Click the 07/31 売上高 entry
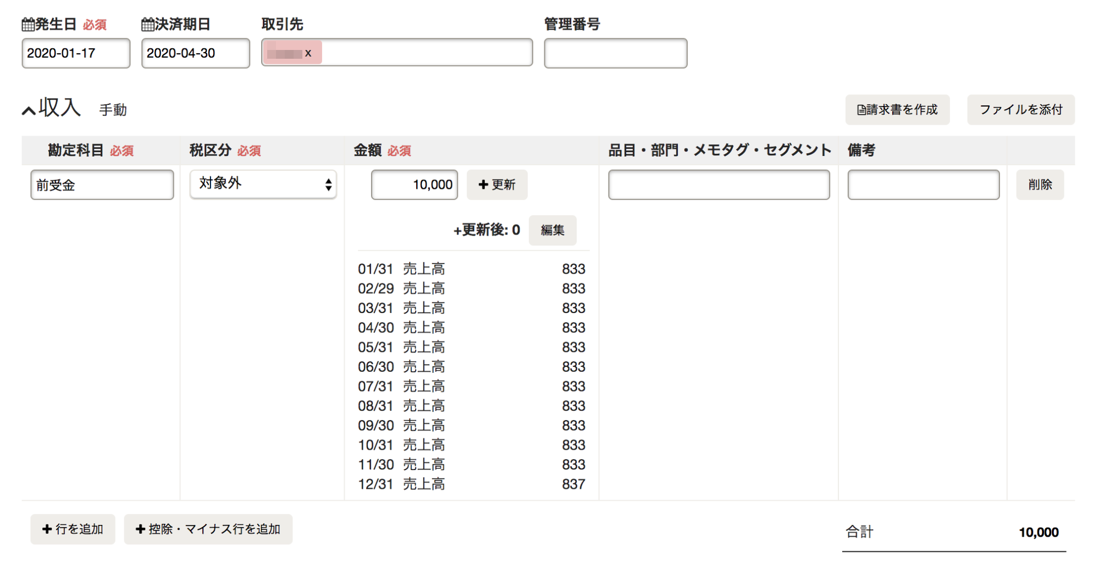Viewport: 1099px width, 570px height. pyautogui.click(x=472, y=387)
